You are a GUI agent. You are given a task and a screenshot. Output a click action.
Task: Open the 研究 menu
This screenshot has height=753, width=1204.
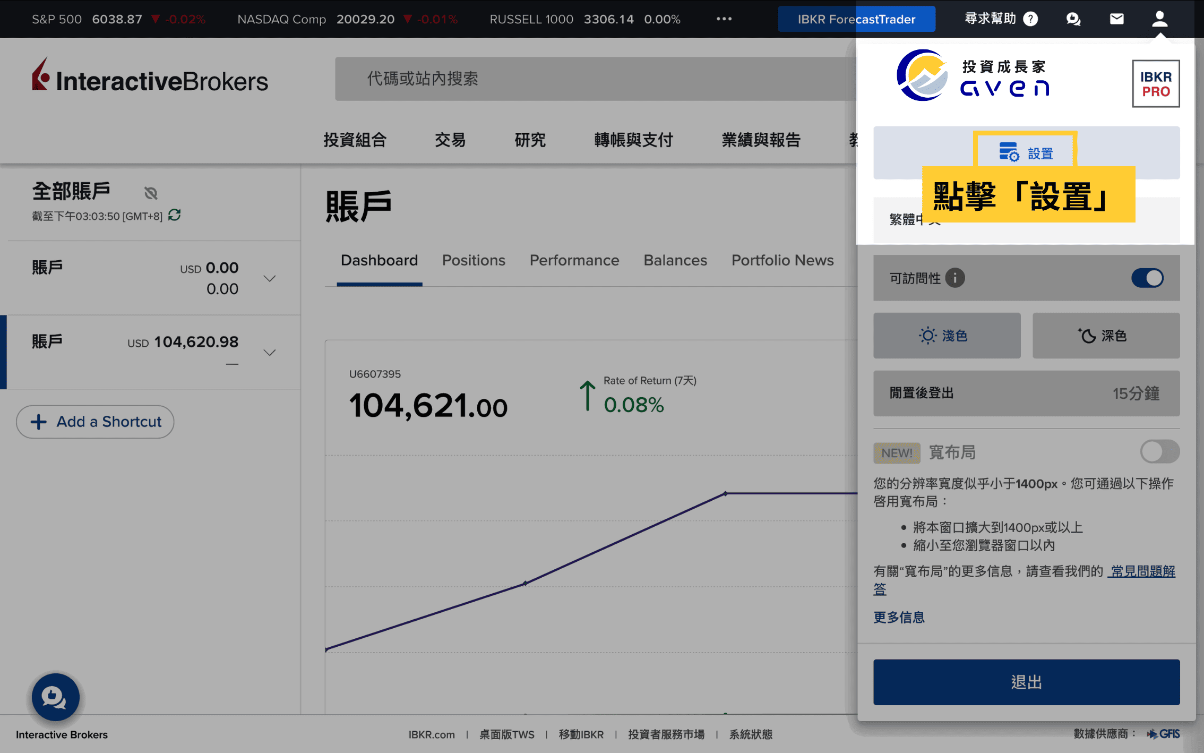coord(530,140)
